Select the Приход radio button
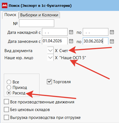 click(9, 87)
